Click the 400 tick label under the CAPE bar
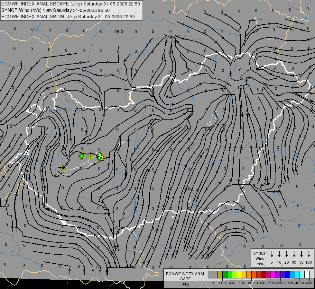The width and height of the screenshot is (315, 289). click(232, 283)
